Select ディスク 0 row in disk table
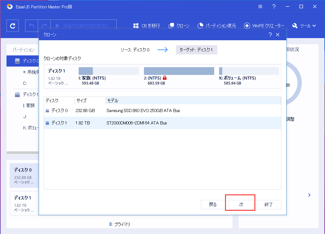The width and height of the screenshot is (325, 234). click(162, 111)
